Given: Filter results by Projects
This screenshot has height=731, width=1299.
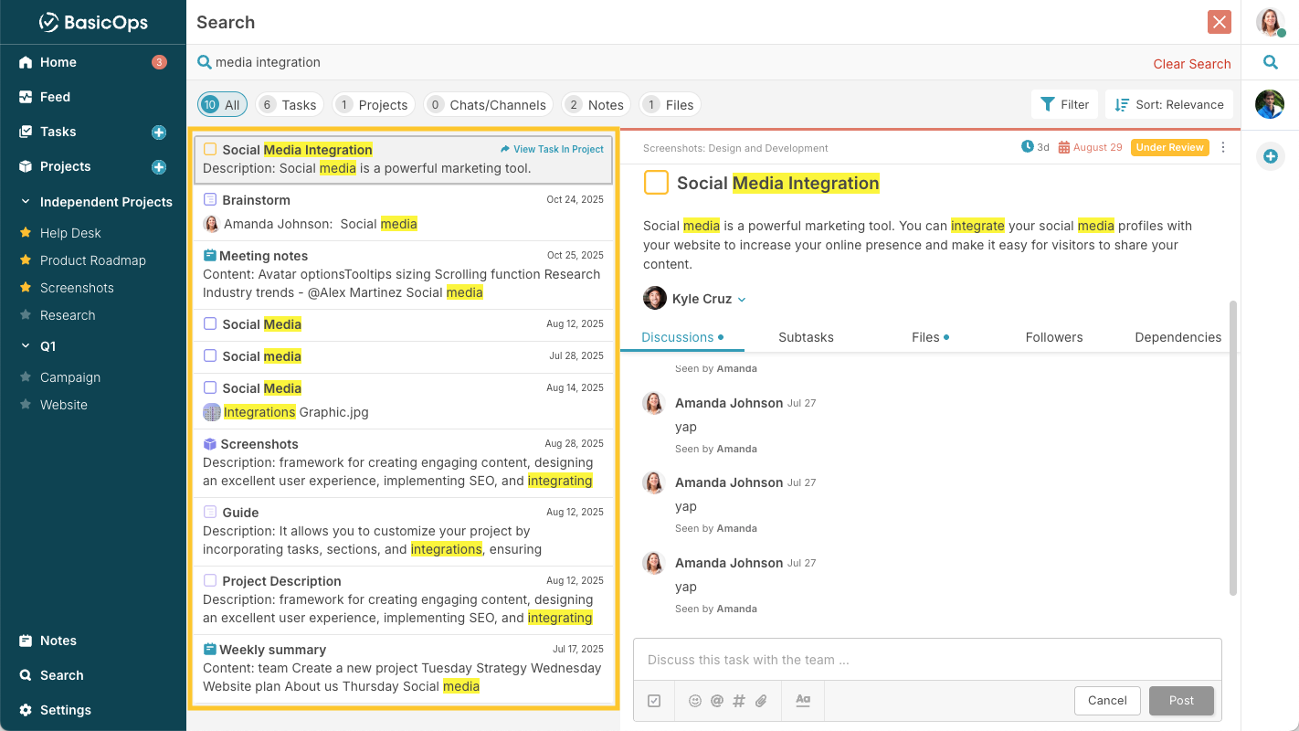Looking at the screenshot, I should click(374, 105).
